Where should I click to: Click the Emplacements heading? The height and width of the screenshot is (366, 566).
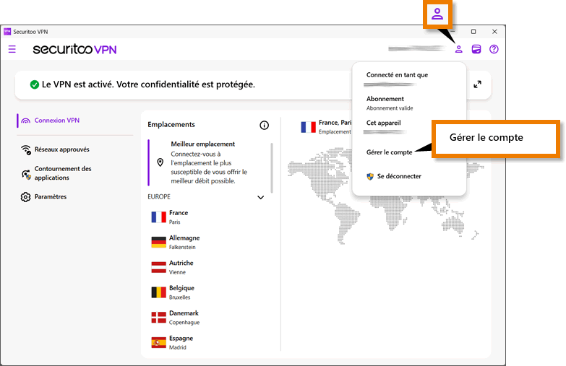(x=171, y=124)
